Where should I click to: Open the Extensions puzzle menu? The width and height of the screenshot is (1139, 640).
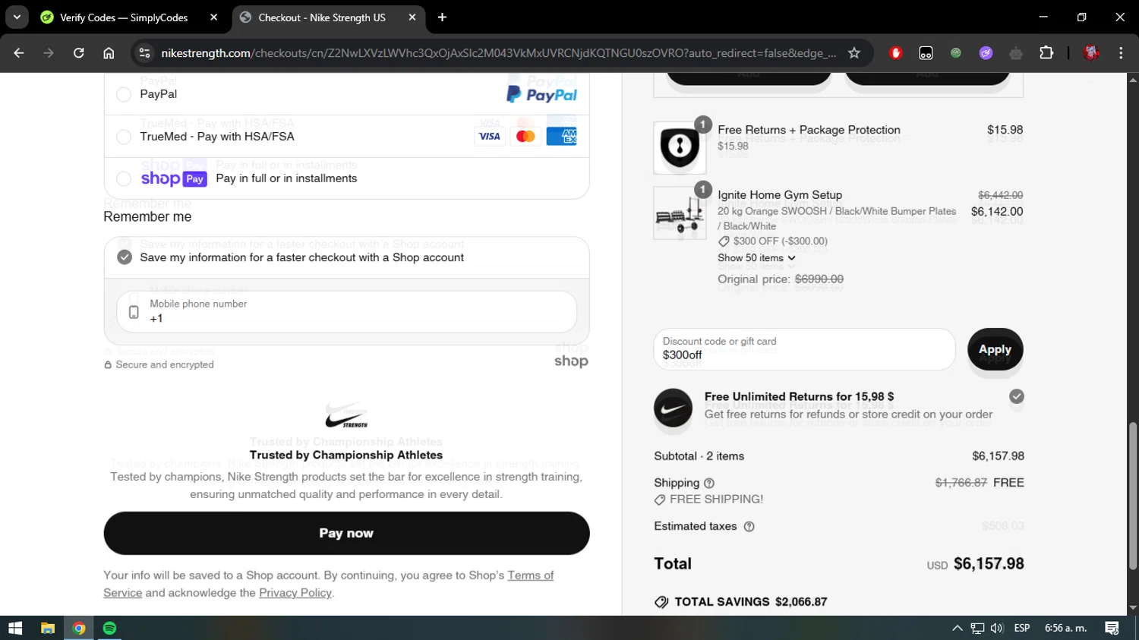(x=1046, y=53)
